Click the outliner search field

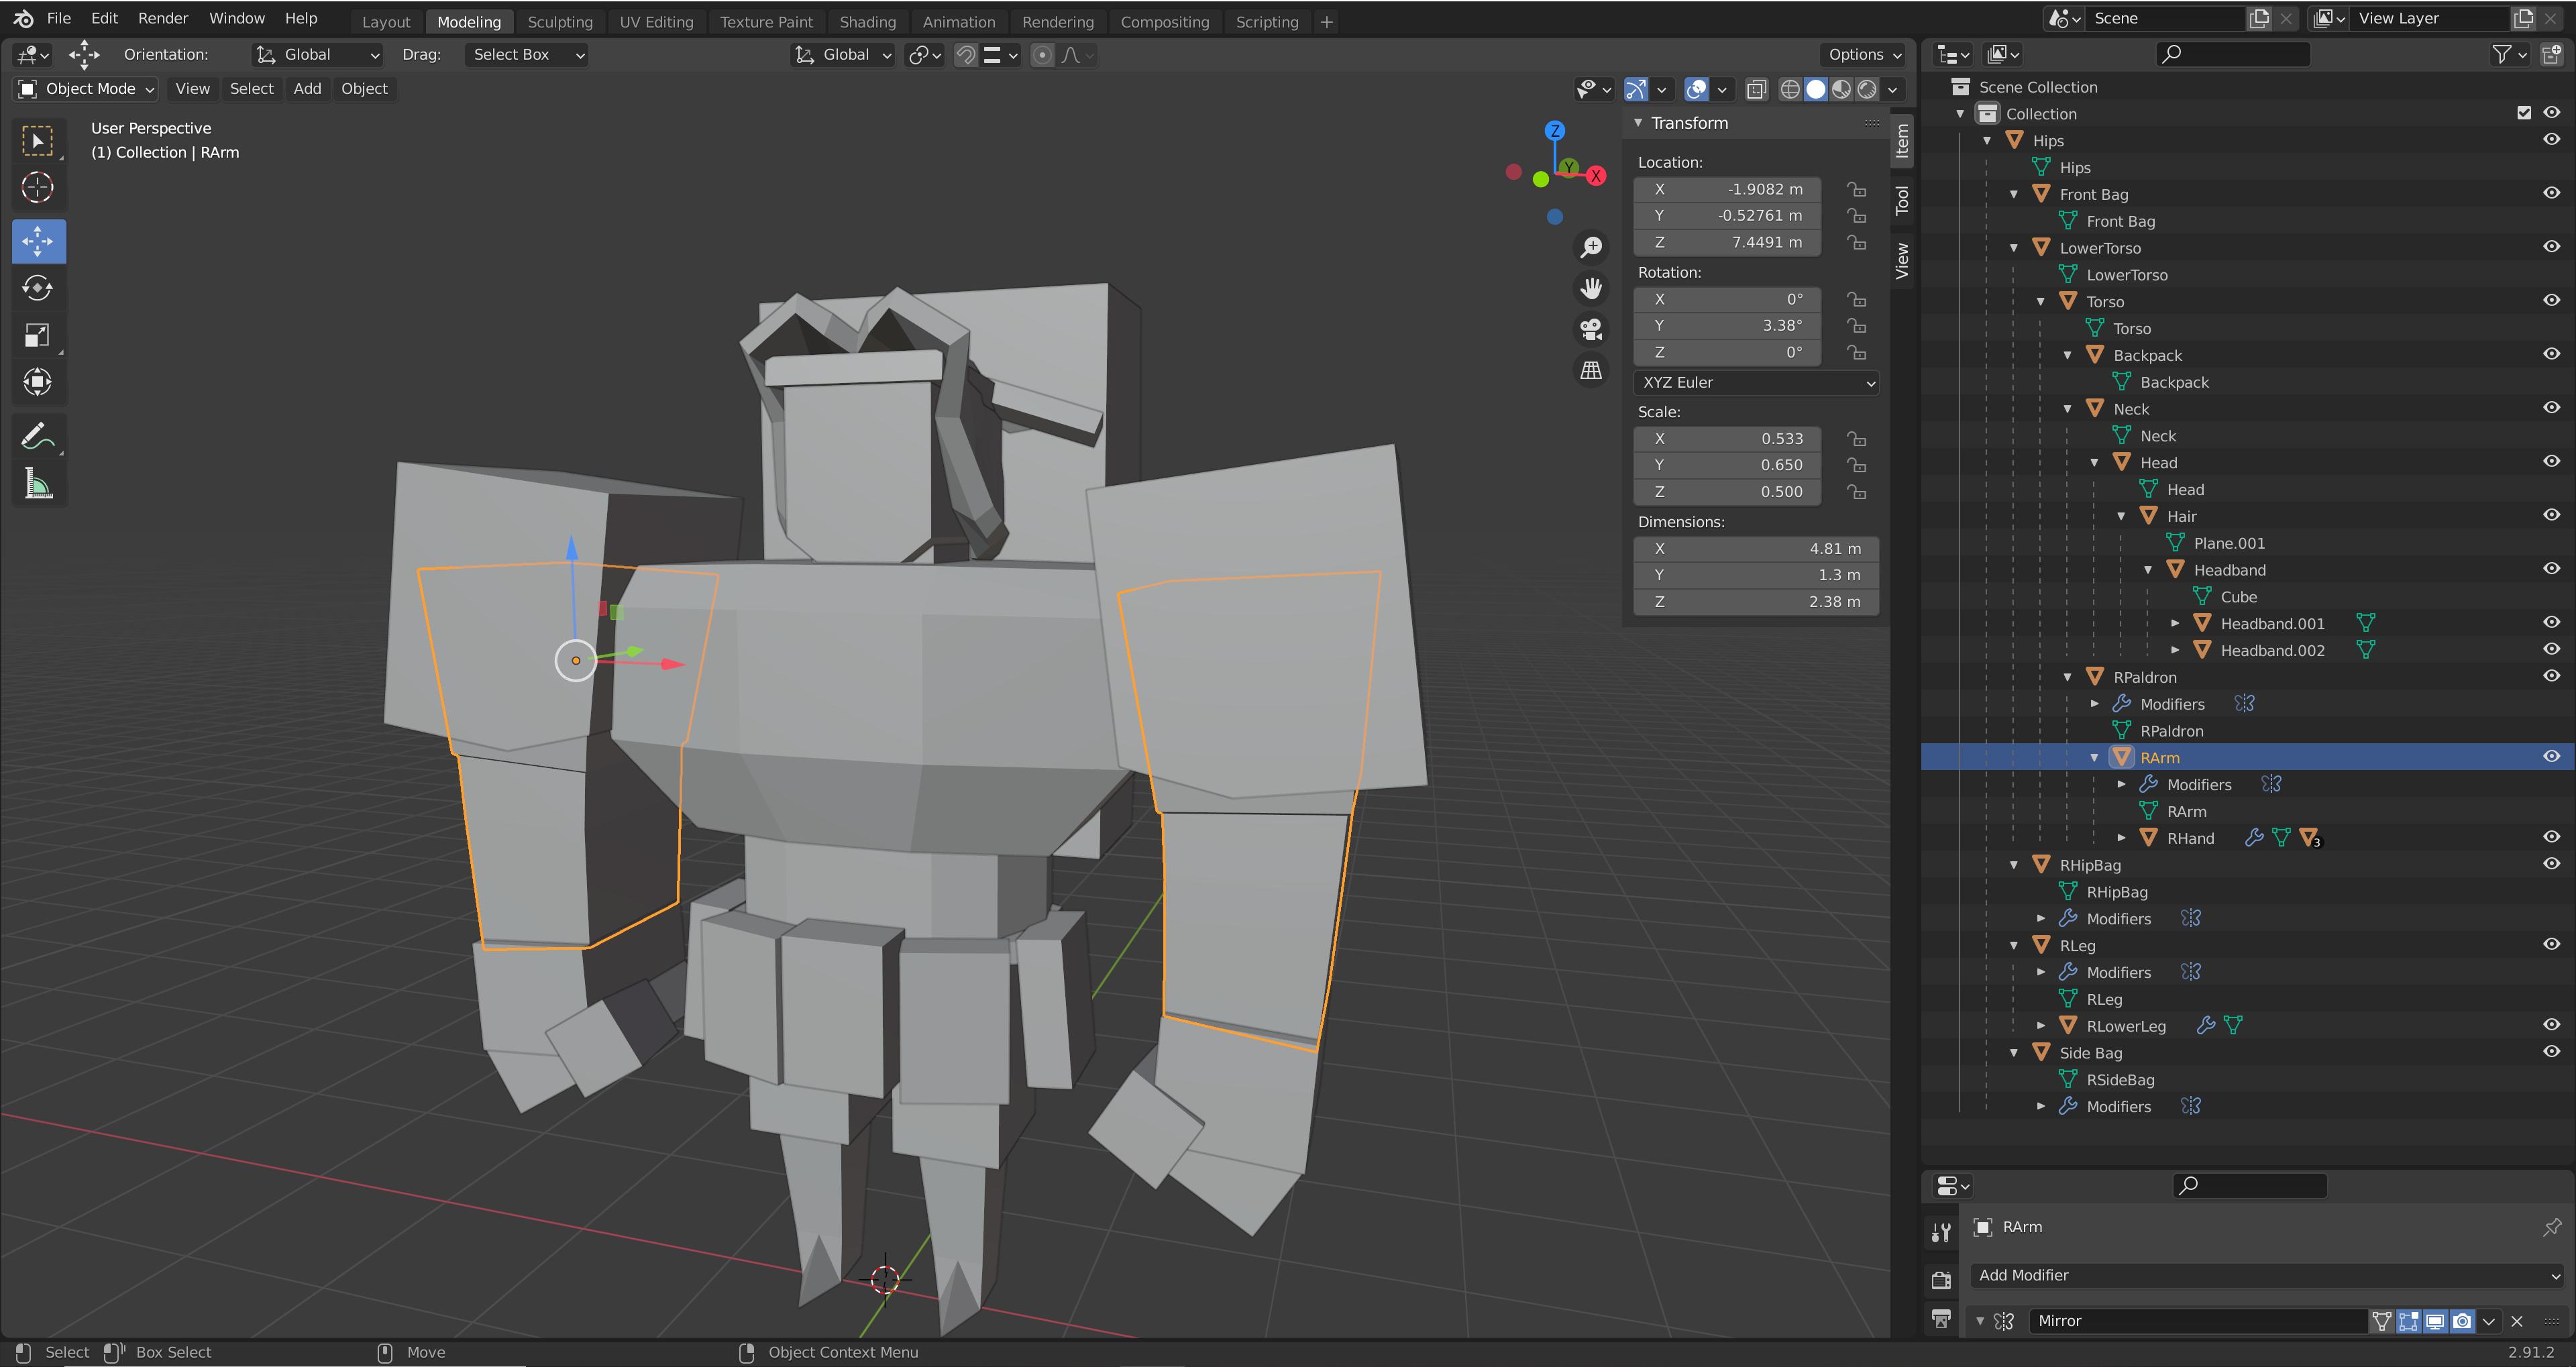click(x=2232, y=54)
